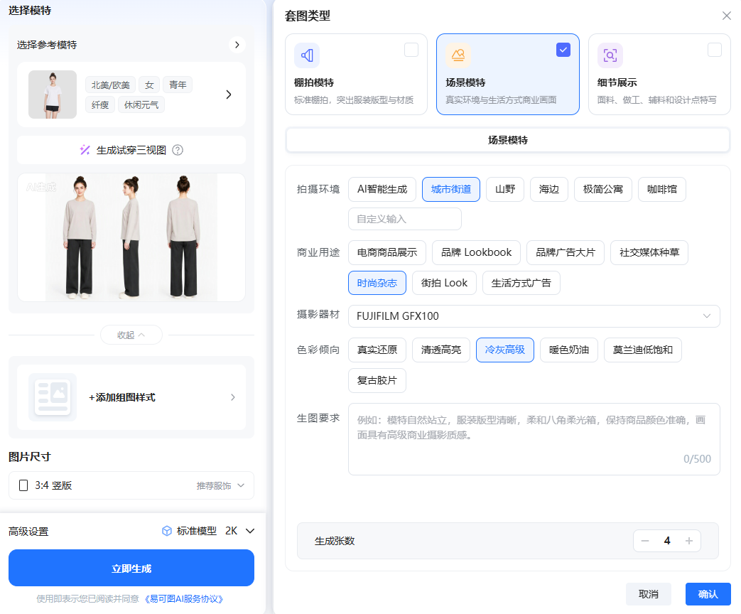Deselect 城市街道 environment option
Image resolution: width=741 pixels, height=614 pixels.
click(451, 189)
